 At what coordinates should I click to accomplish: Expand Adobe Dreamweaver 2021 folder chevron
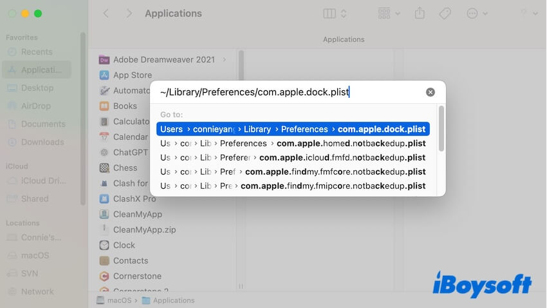tap(225, 59)
